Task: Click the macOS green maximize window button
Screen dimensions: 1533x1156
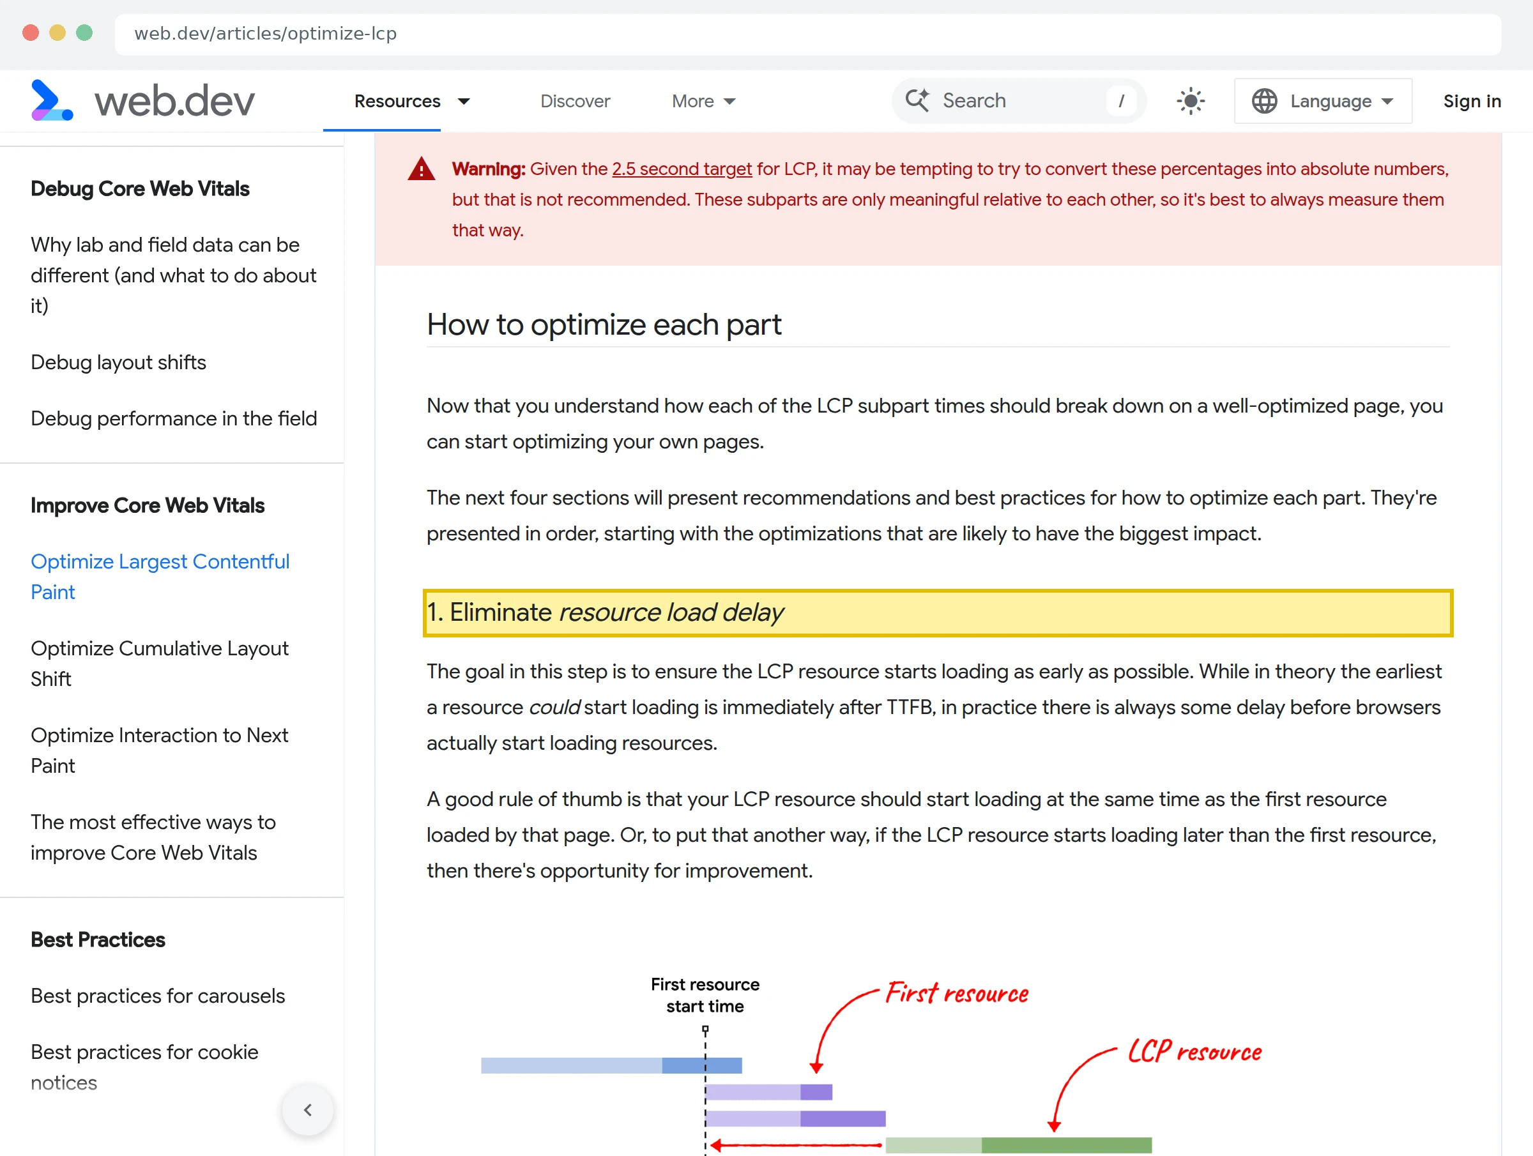Action: click(84, 33)
